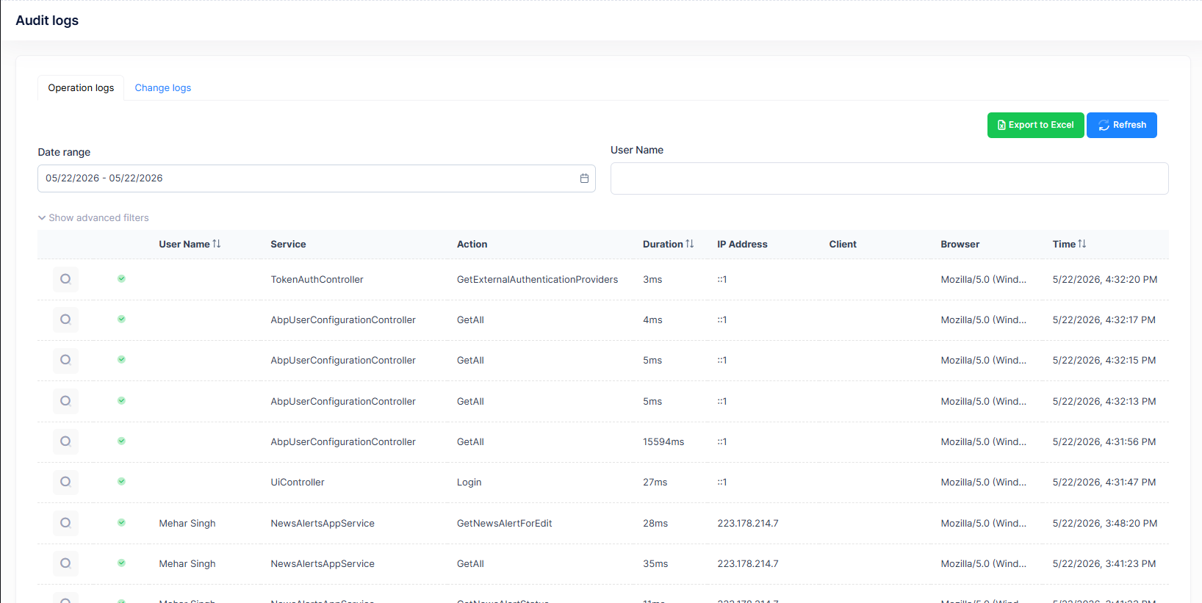Open the date range calendar icon

click(x=584, y=178)
